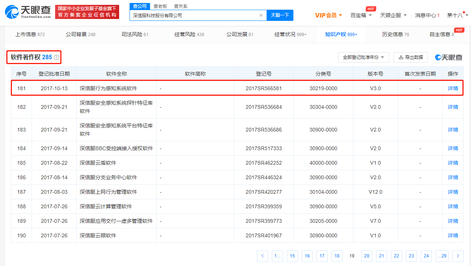Open 详情 for 深信服云盾软件

[453, 163]
